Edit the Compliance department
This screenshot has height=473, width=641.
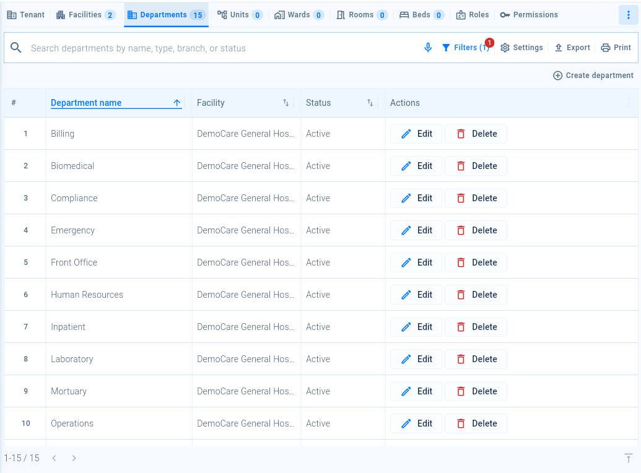coord(416,198)
